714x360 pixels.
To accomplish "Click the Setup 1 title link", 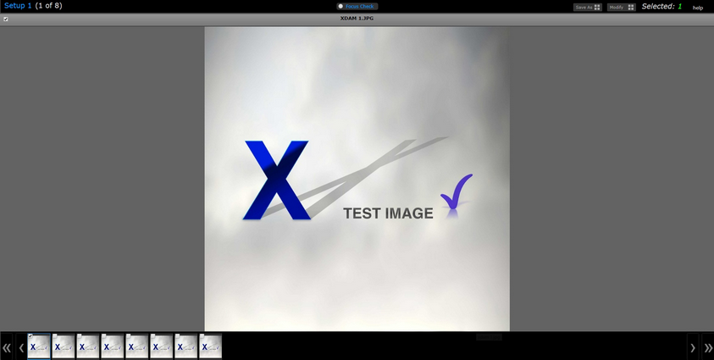I will coord(18,6).
